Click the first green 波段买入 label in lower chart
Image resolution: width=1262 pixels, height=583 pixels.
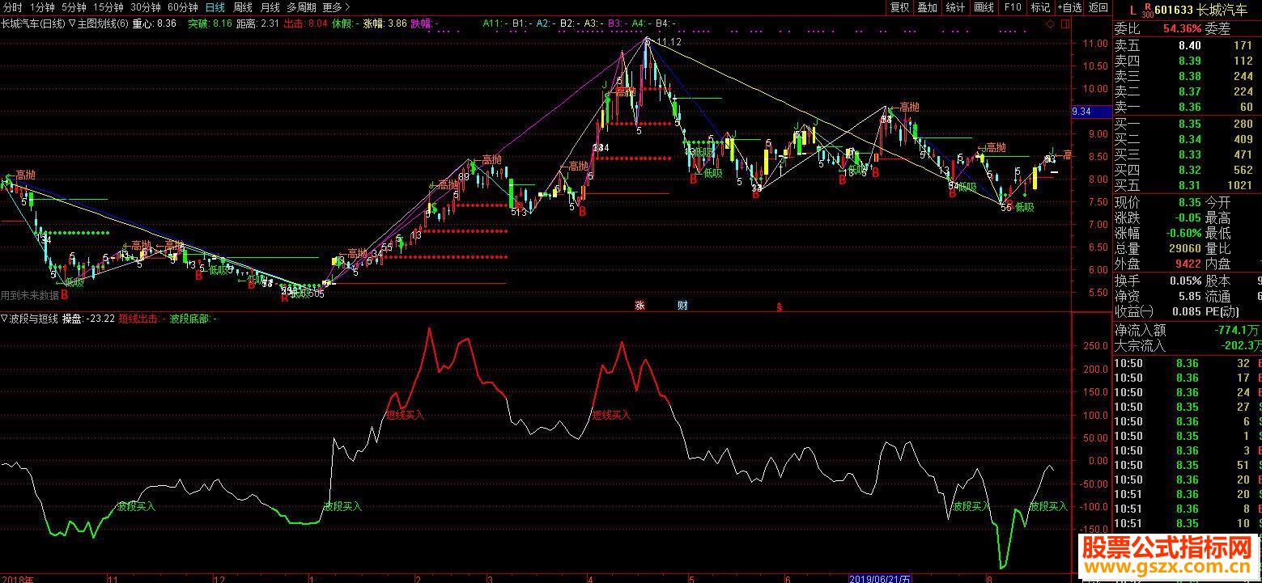click(135, 507)
